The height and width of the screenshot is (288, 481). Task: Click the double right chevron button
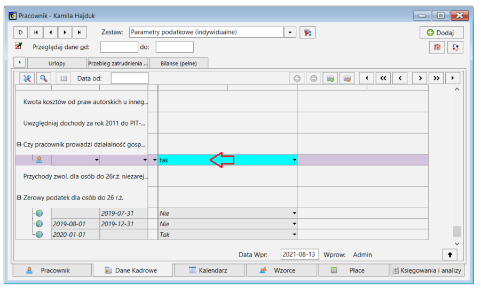[436, 78]
